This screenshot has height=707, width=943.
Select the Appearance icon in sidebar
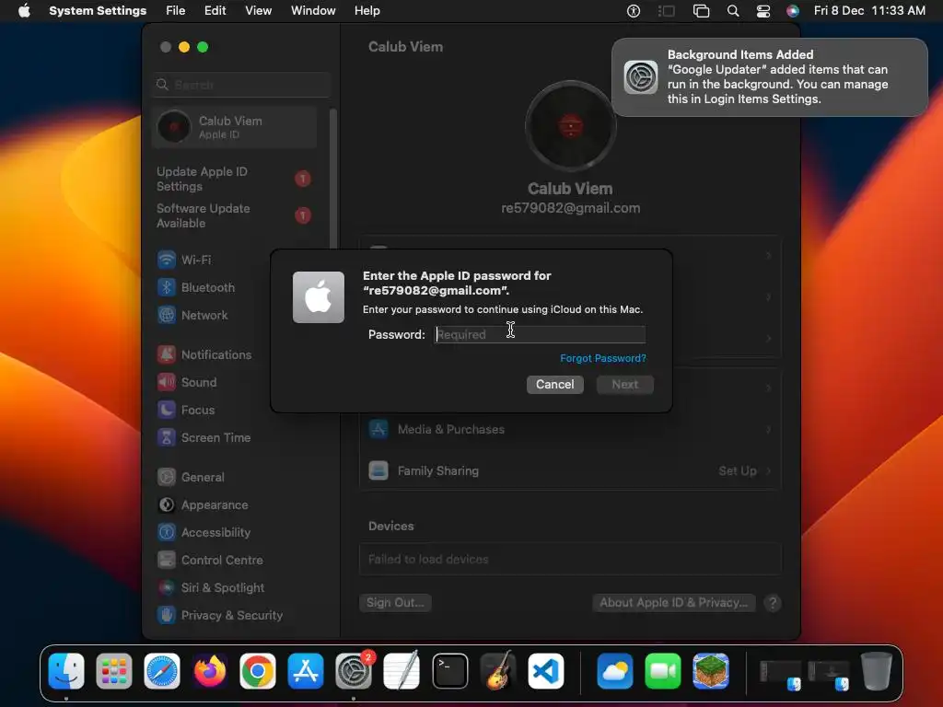click(x=167, y=505)
